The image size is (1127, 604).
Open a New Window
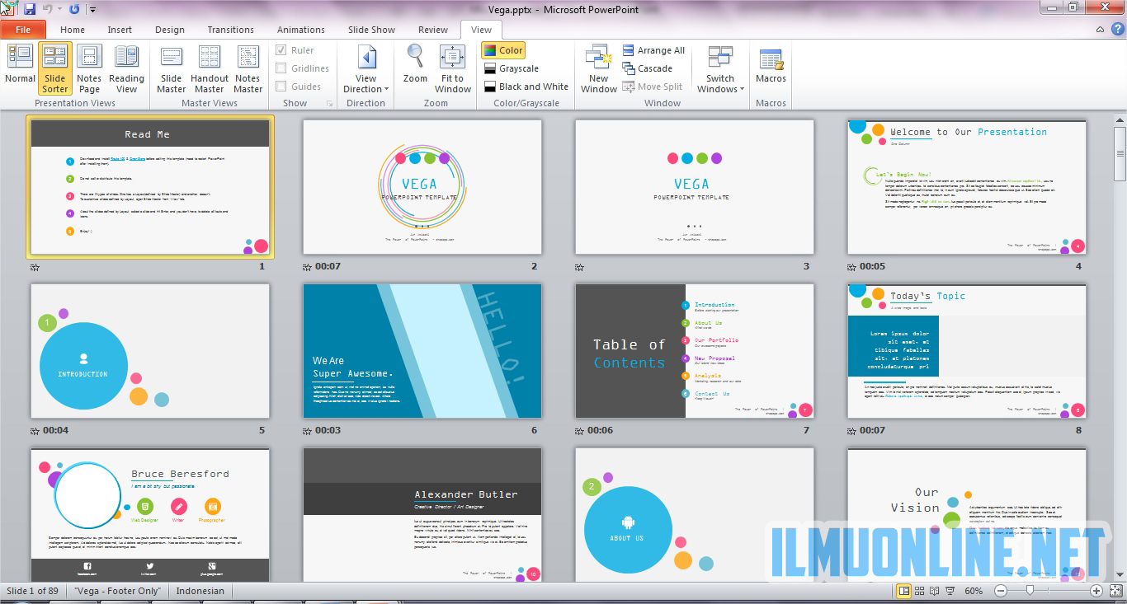point(598,68)
